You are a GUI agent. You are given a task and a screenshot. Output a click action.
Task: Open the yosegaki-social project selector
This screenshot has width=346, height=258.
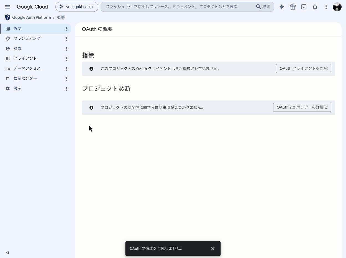77,7
